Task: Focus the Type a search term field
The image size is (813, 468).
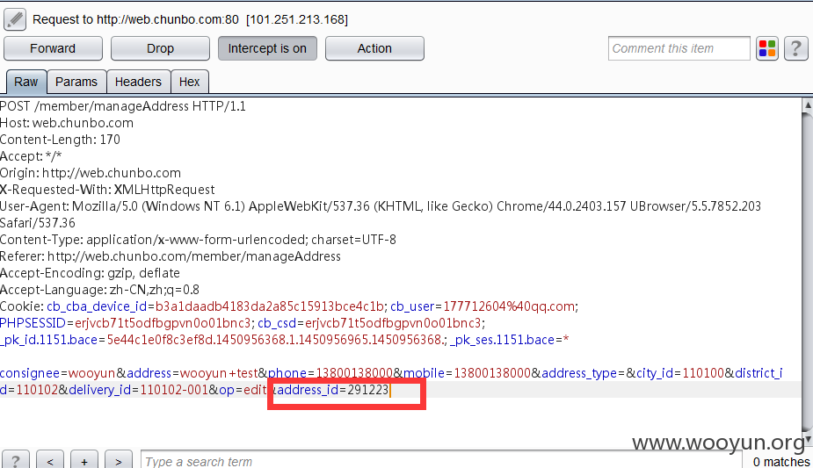Action: coord(440,460)
